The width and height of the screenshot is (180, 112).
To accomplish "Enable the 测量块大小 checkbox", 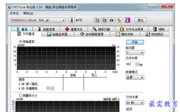I will (20, 95).
